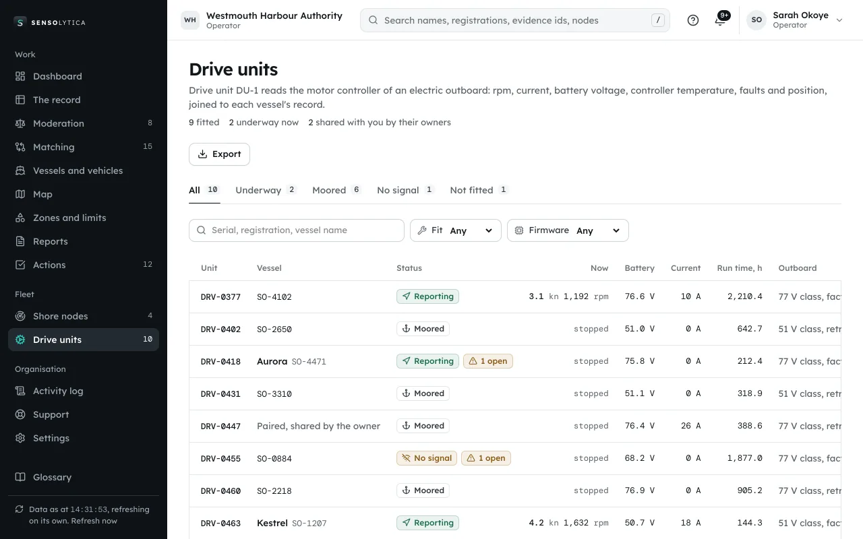This screenshot has width=863, height=539.
Task: Click Paired, shared by the owner text
Action: pyautogui.click(x=318, y=426)
